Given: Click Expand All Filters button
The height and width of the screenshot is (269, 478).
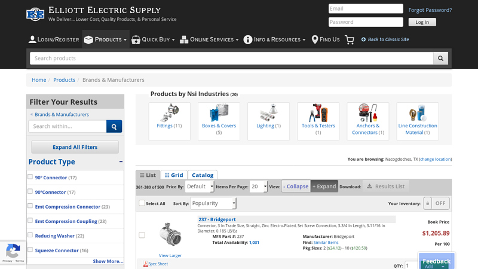Looking at the screenshot, I should click(x=75, y=147).
